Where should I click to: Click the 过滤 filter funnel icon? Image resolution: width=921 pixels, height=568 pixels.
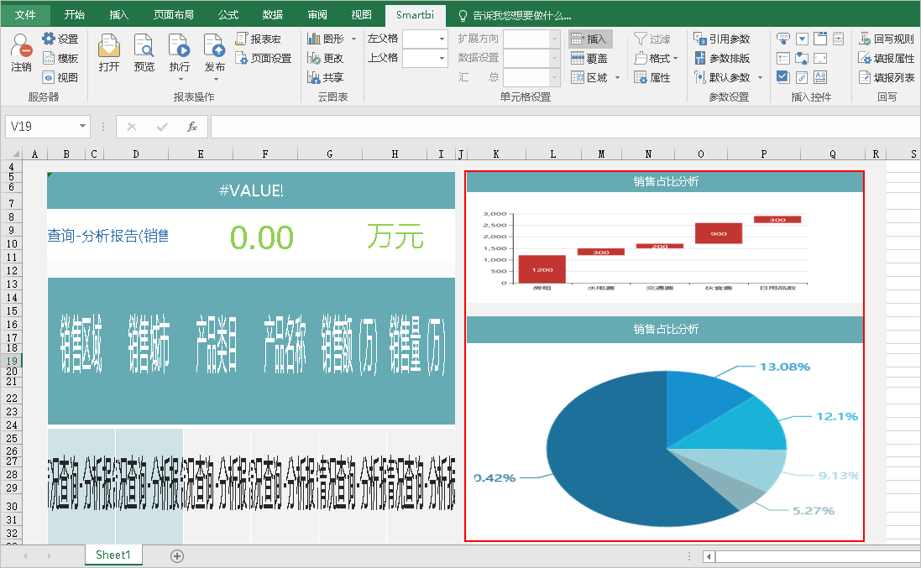click(641, 39)
